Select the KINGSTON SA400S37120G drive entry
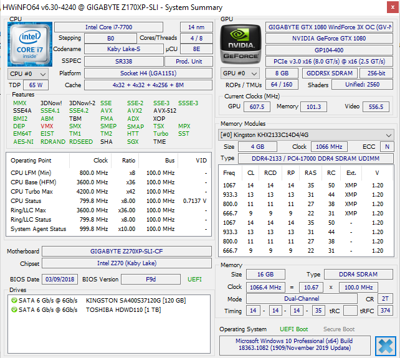Image resolution: width=400 pixels, height=358 pixels. pos(98,300)
